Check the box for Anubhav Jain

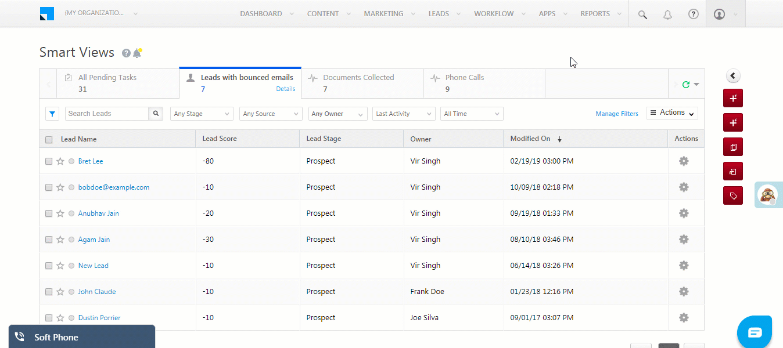click(49, 213)
